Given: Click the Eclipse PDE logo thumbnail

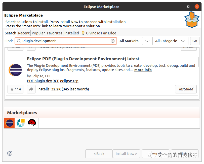Looking at the screenshot, I should click(15, 70).
